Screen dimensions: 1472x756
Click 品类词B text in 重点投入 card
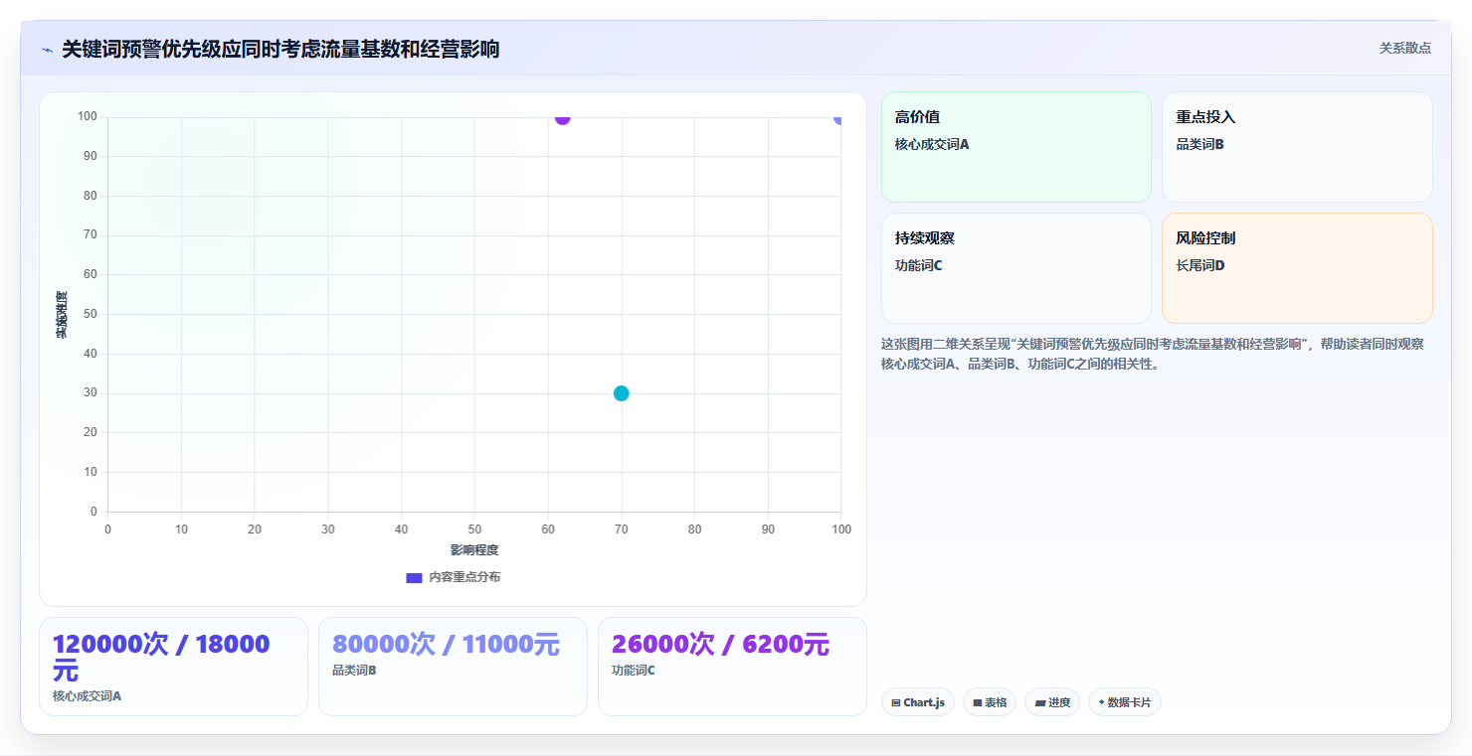click(1199, 144)
